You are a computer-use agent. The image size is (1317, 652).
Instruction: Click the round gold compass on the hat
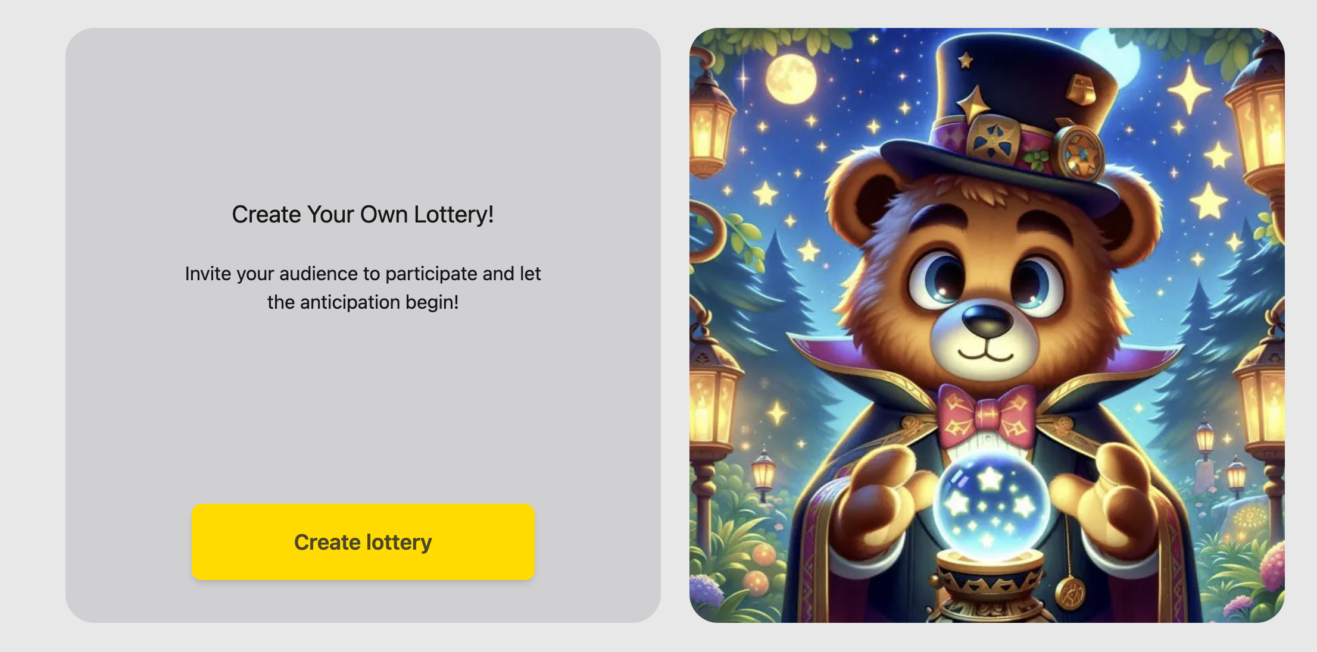1078,152
